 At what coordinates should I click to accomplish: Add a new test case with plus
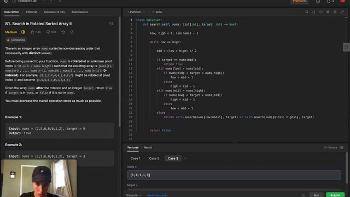(x=185, y=158)
